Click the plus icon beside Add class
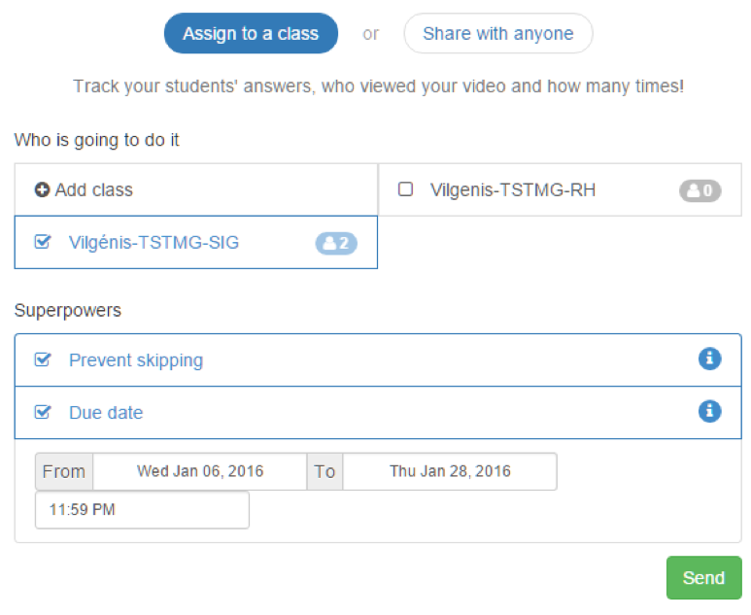This screenshot has width=751, height=615. [x=42, y=190]
